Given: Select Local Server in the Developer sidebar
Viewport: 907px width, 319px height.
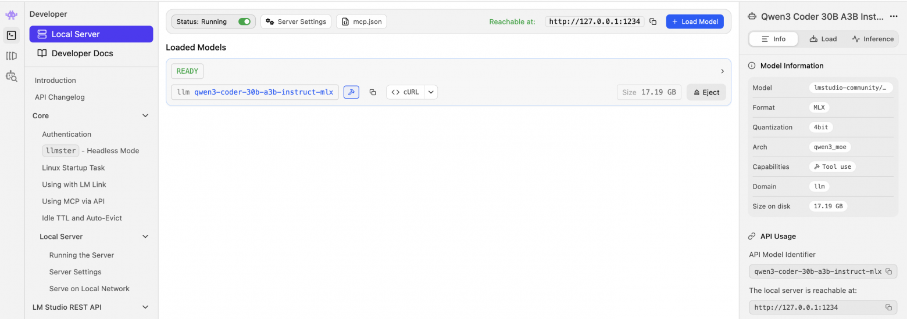Looking at the screenshot, I should coord(91,34).
